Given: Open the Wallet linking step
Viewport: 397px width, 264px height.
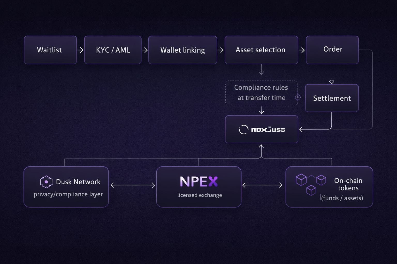Looking at the screenshot, I should pos(182,50).
